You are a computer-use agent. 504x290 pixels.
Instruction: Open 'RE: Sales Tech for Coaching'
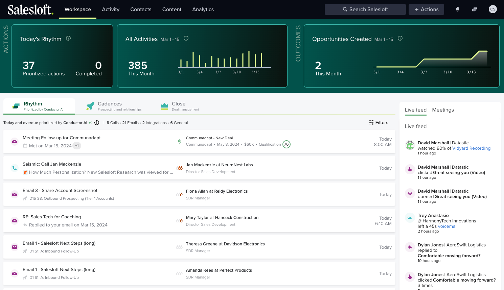(x=52, y=217)
